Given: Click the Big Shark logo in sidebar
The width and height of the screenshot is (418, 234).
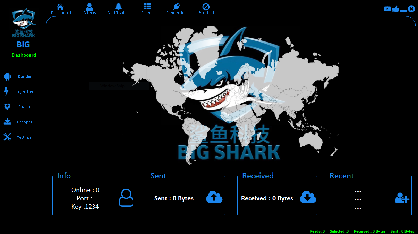Looking at the screenshot, I should coord(24,23).
